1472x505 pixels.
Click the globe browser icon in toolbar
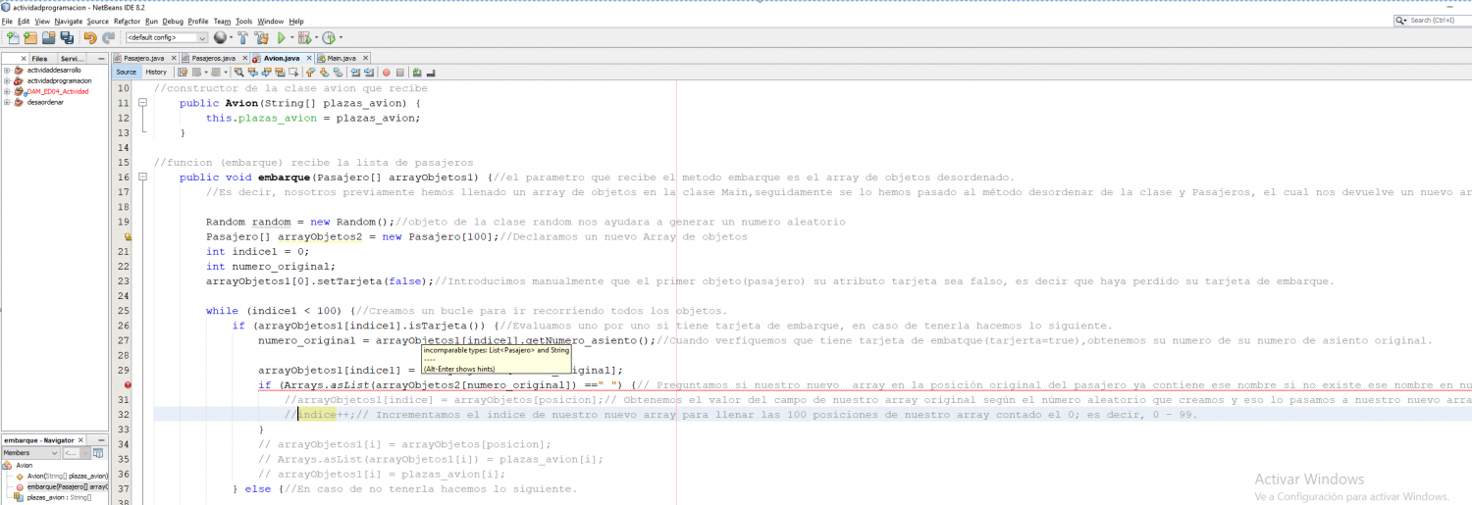point(220,37)
